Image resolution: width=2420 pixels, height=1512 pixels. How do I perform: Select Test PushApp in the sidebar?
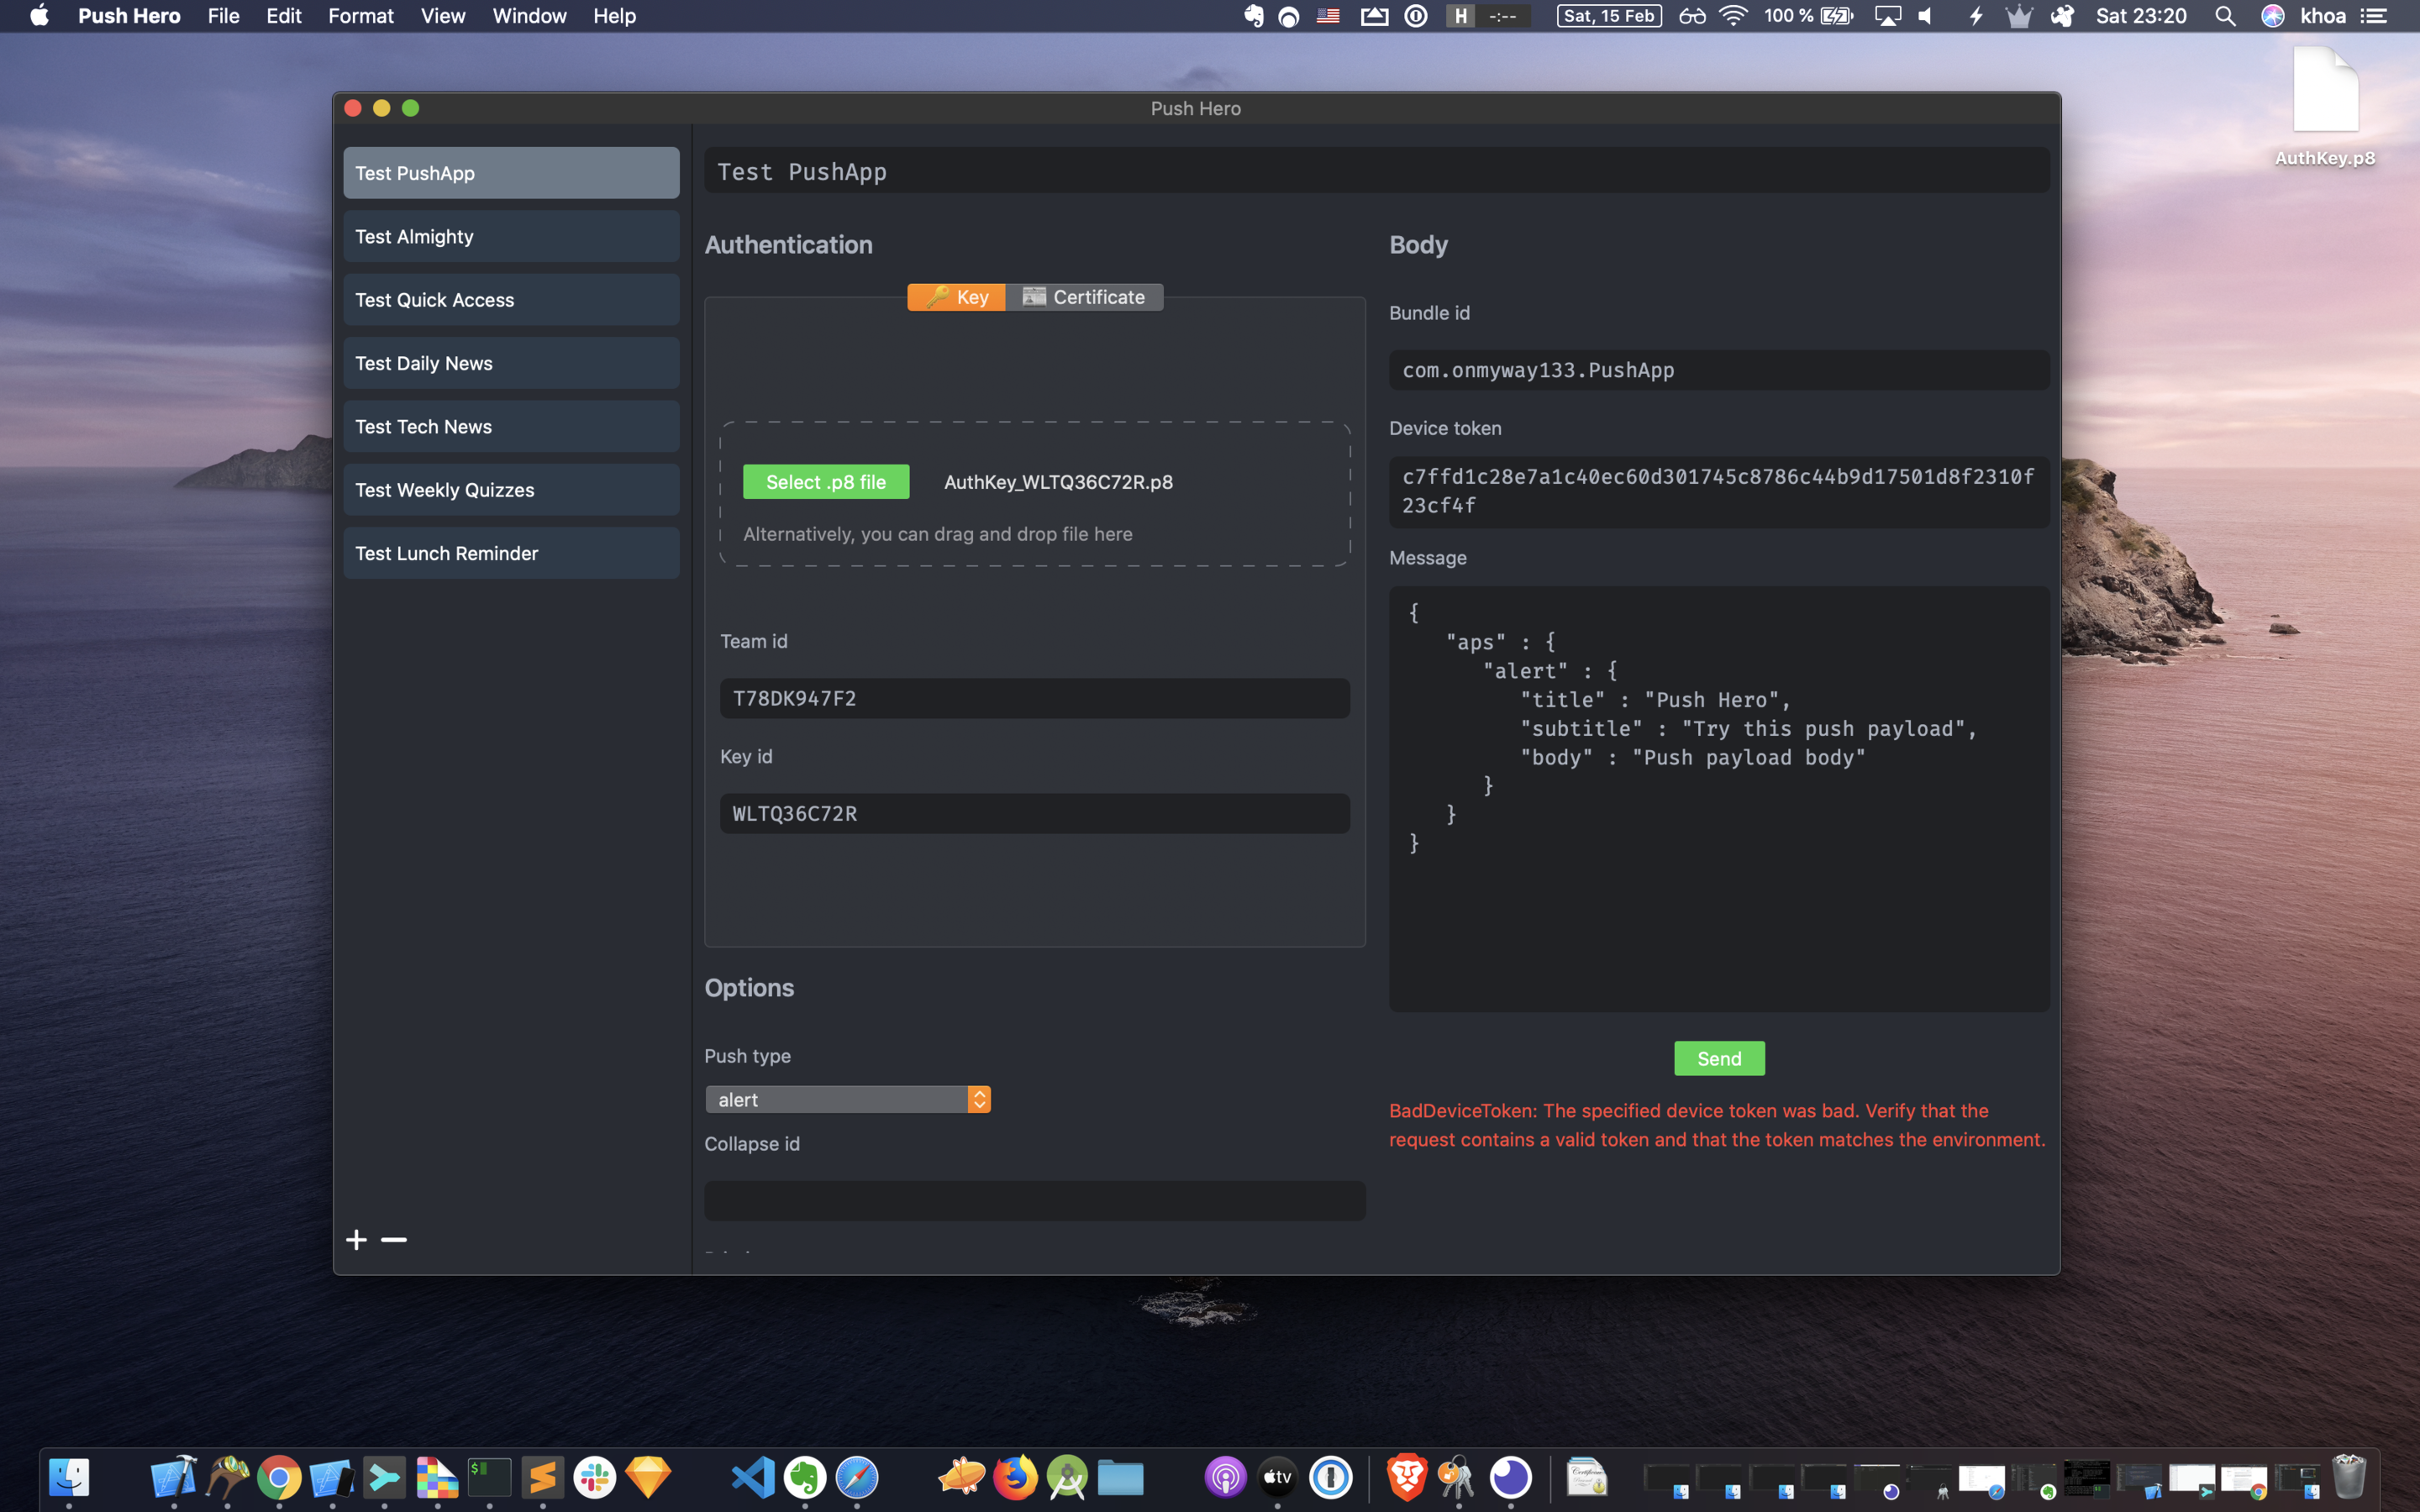pos(511,173)
